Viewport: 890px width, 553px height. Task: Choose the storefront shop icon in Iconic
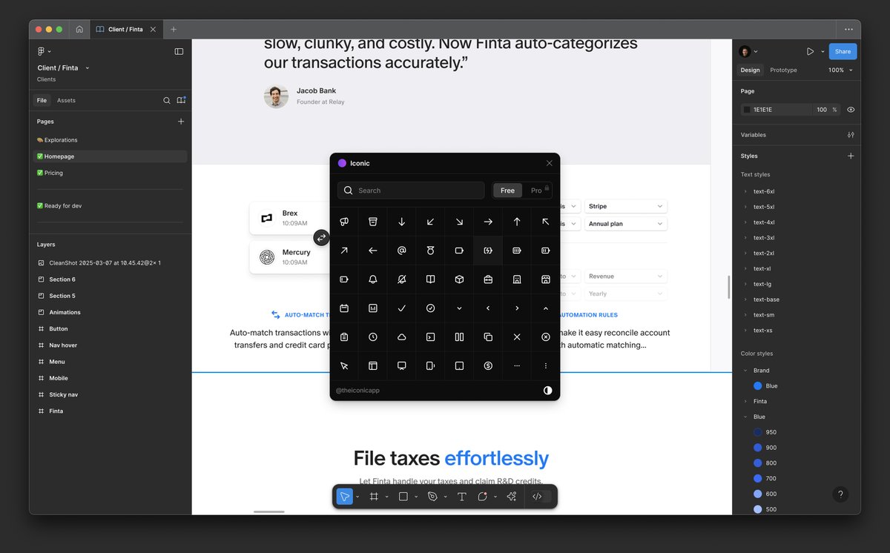point(546,279)
